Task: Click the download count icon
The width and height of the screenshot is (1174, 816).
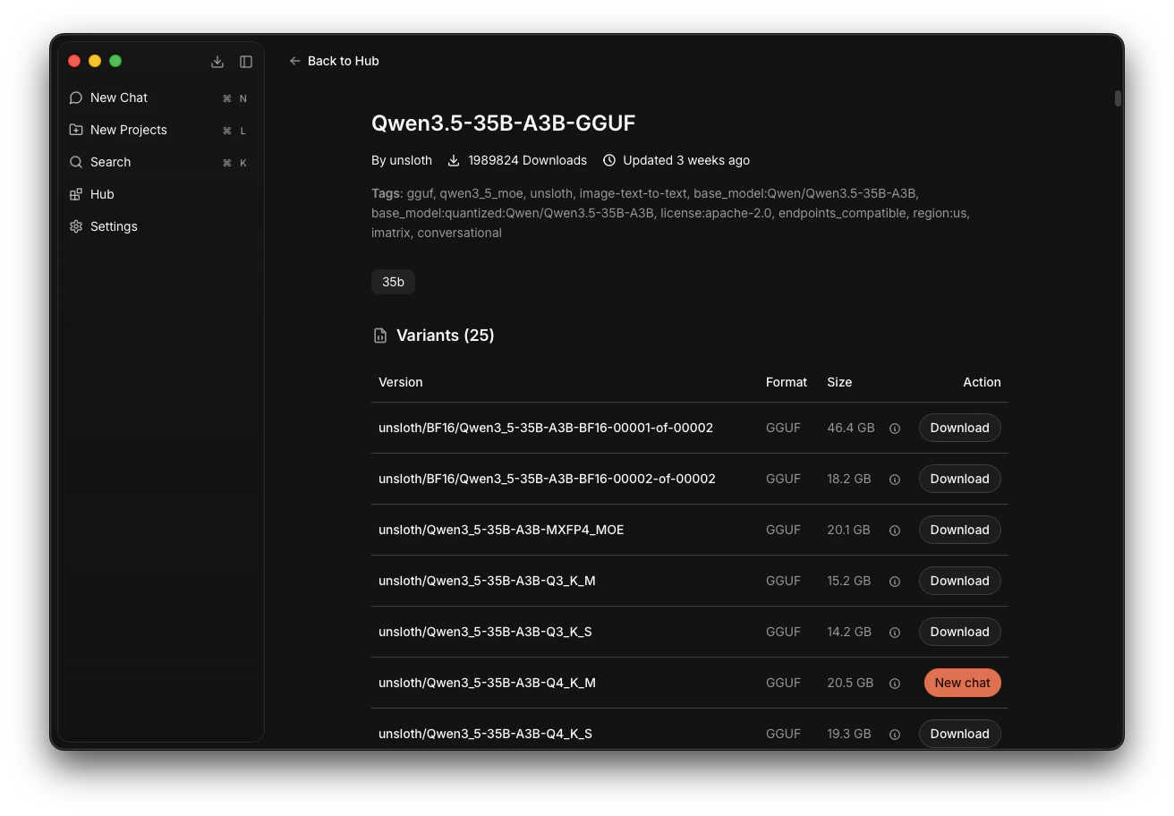Action: pos(454,160)
